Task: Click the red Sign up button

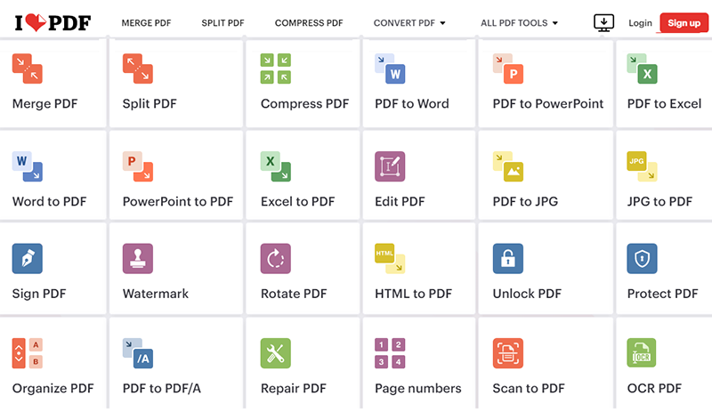Action: coord(684,23)
